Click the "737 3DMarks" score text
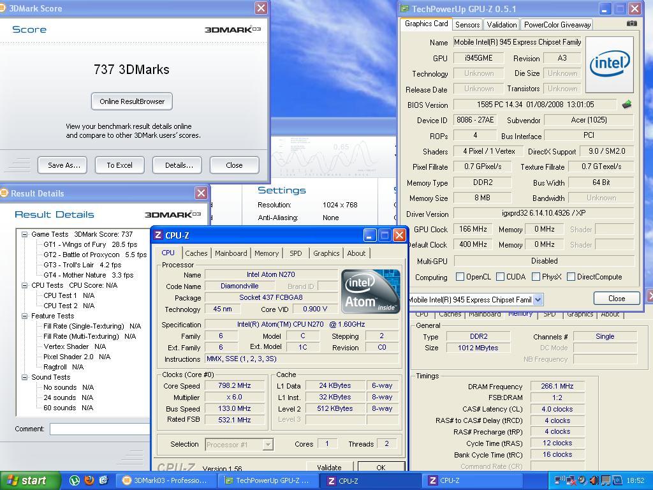 (x=131, y=70)
